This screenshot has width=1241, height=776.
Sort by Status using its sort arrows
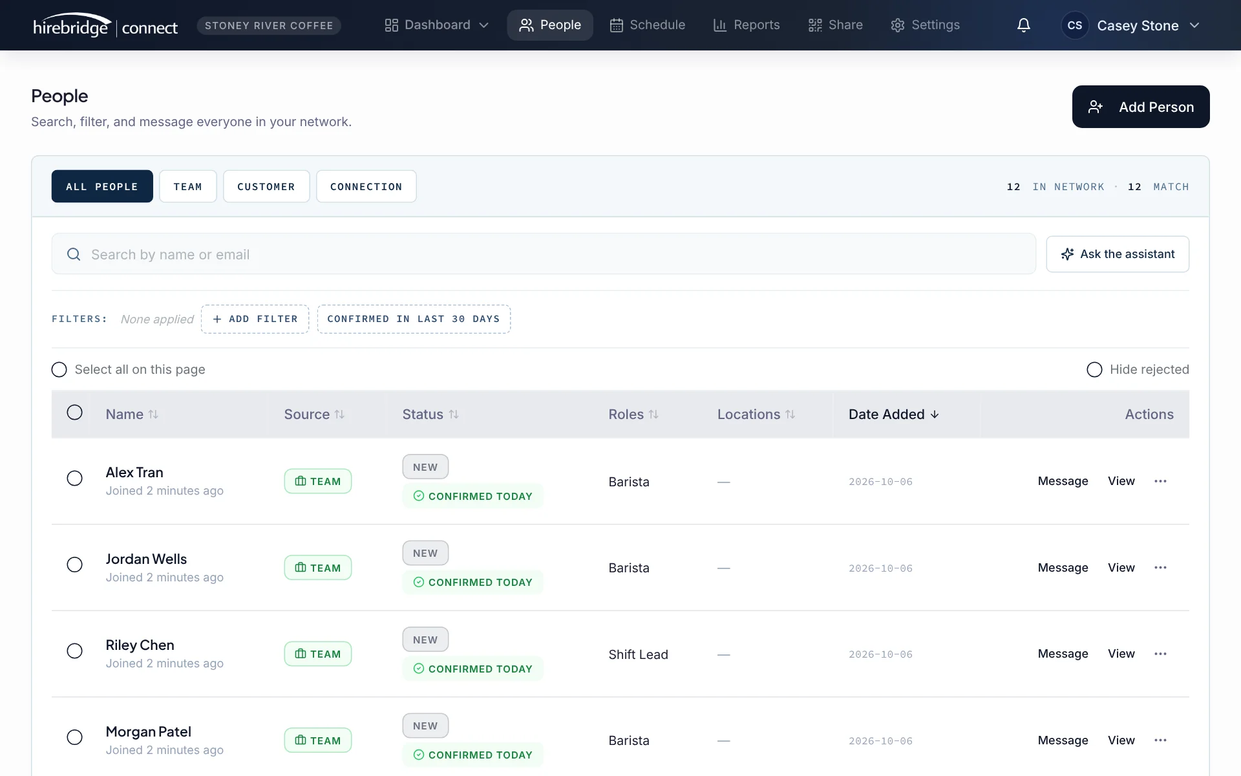(454, 415)
